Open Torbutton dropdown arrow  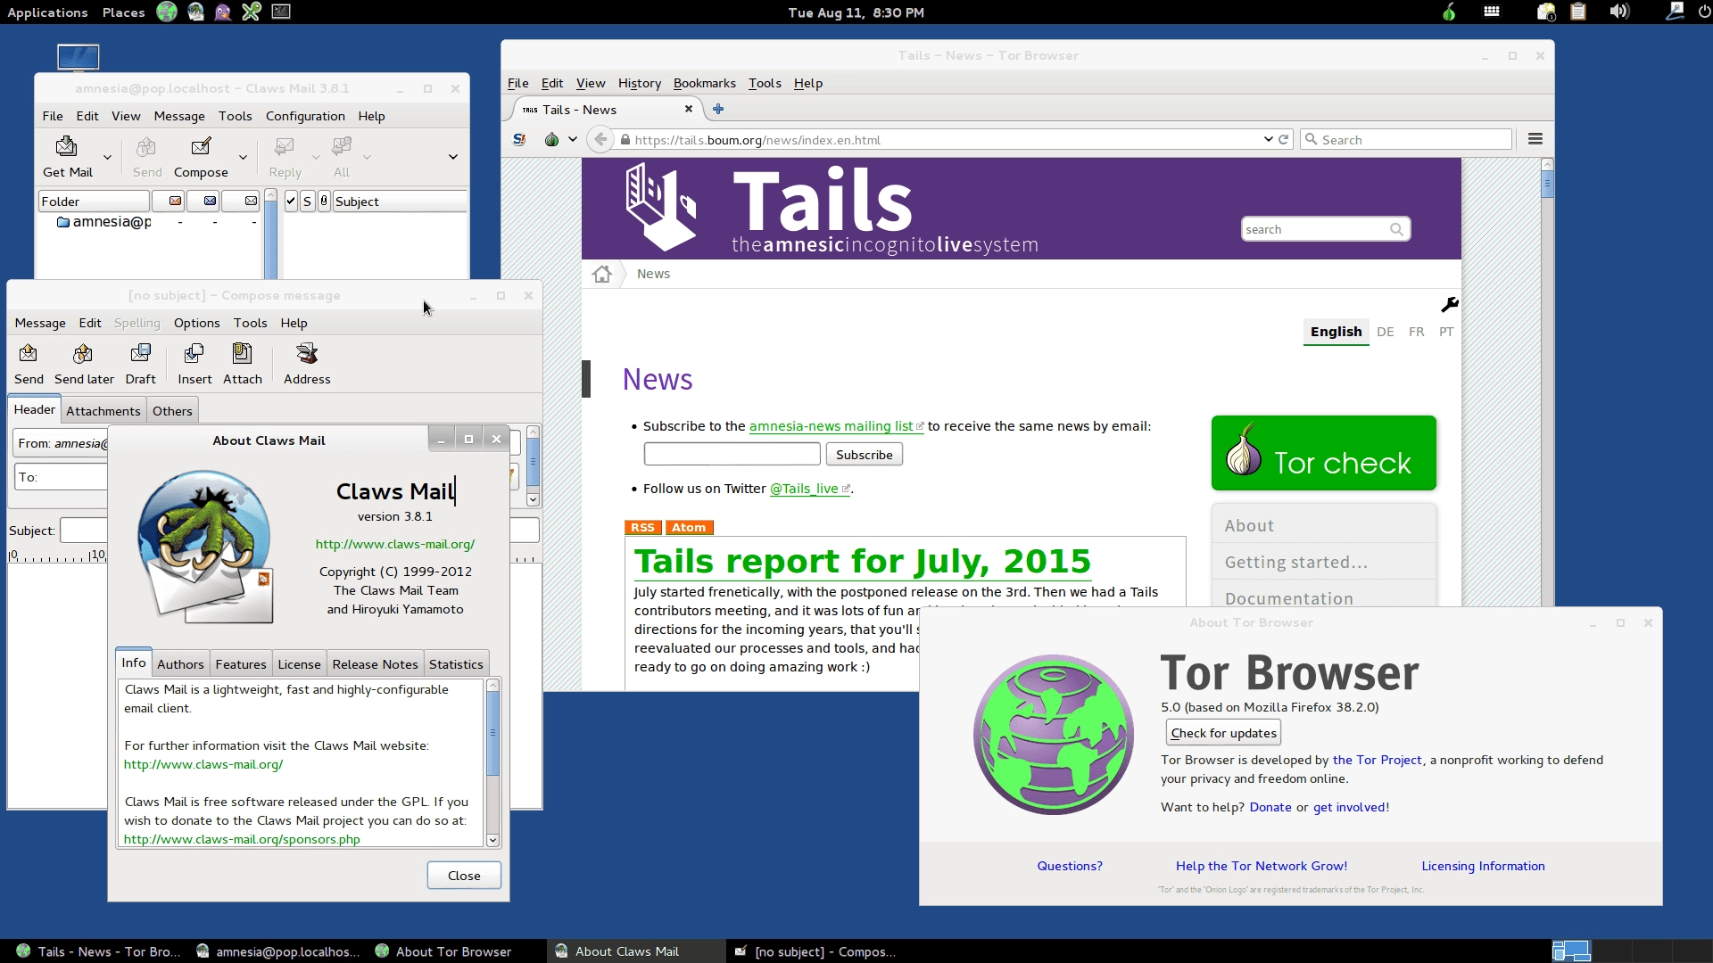point(573,139)
